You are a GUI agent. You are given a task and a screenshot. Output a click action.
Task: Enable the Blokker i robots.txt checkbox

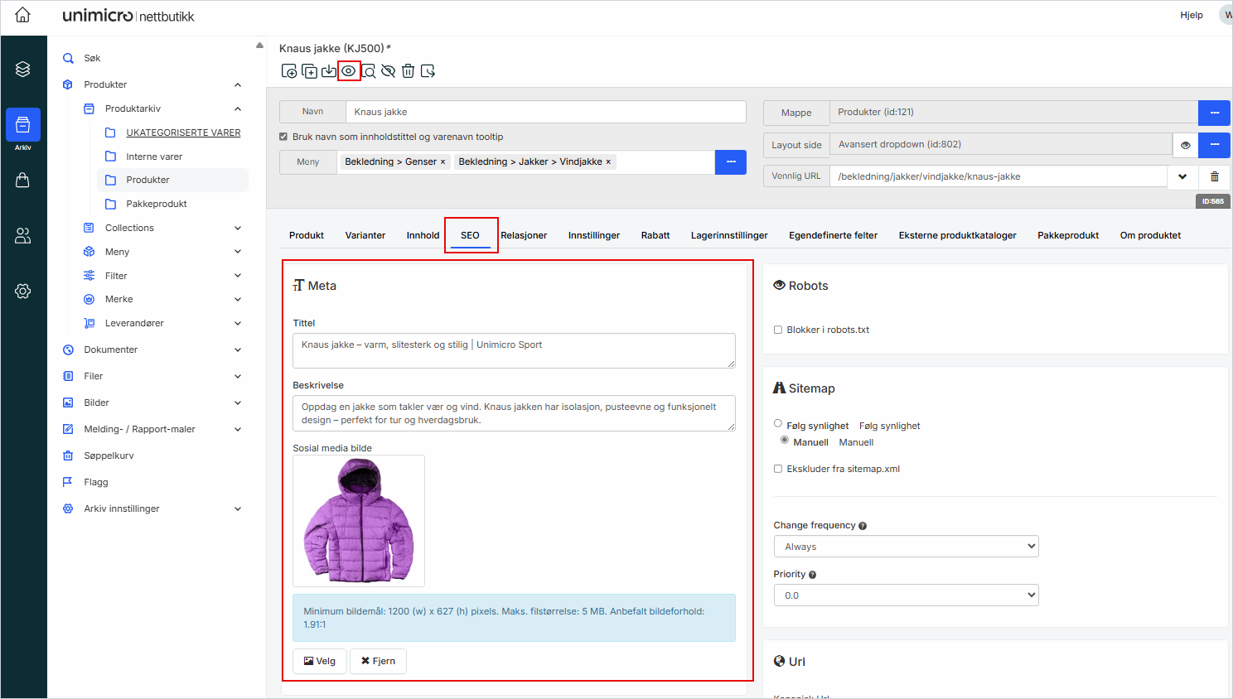(777, 329)
